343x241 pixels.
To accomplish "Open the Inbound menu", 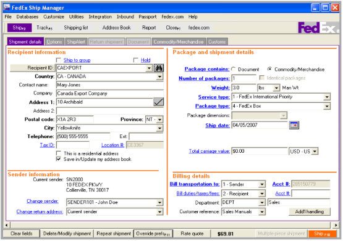I will (125, 17).
